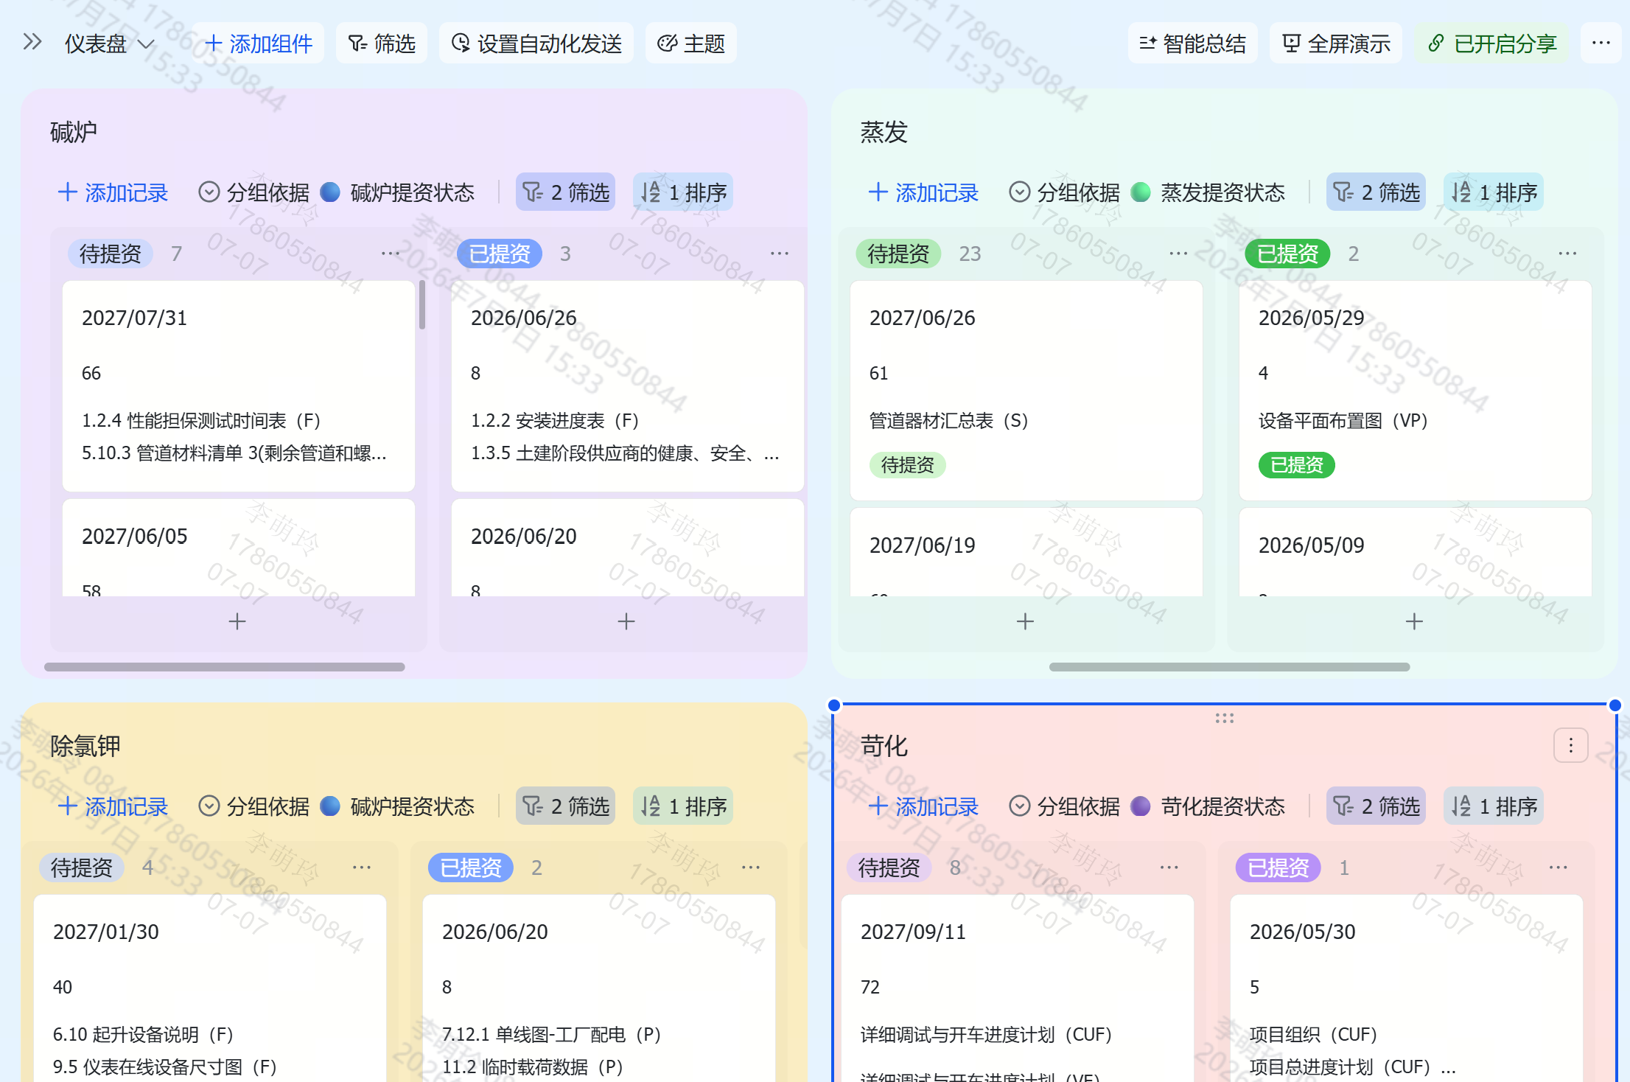Click 碱炉 panel horizontal scrollbar
This screenshot has width=1630, height=1082.
pos(225,667)
